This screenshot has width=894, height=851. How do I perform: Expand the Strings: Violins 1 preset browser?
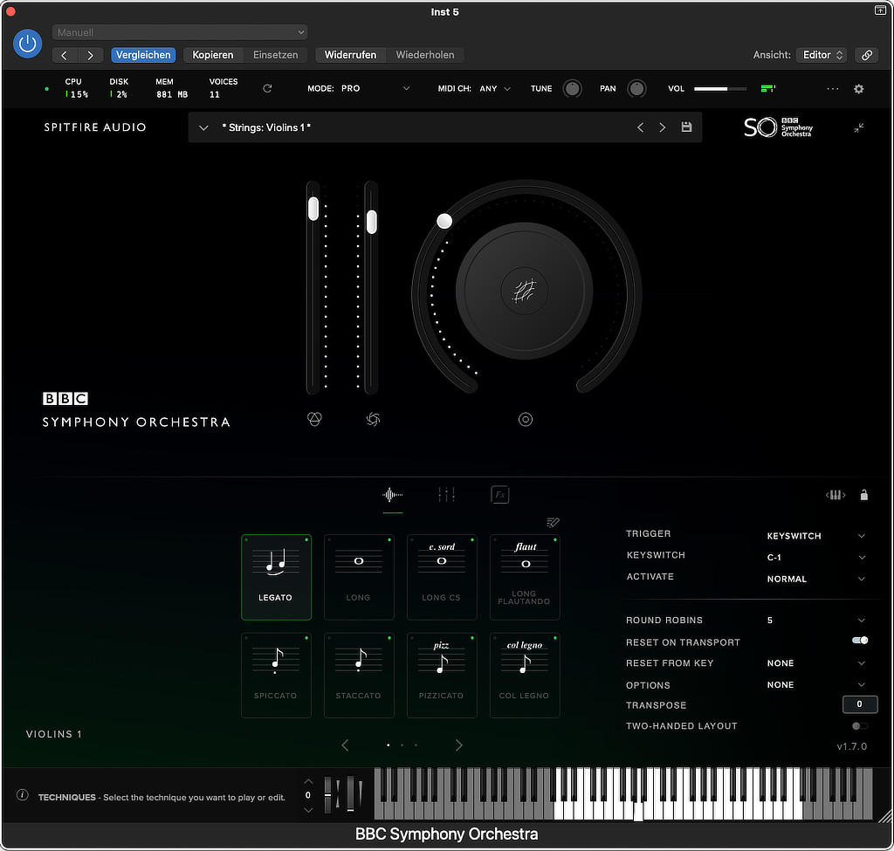pos(203,127)
